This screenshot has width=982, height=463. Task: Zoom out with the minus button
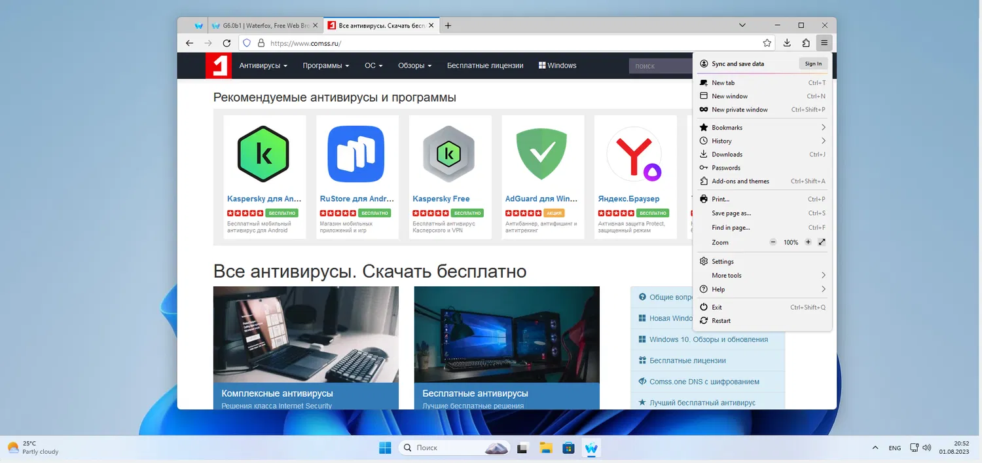(x=773, y=242)
